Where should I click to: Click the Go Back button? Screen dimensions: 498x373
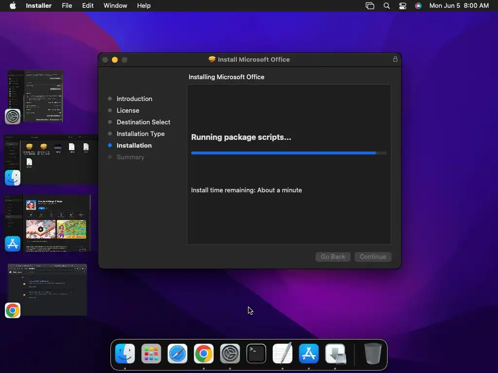[333, 256]
